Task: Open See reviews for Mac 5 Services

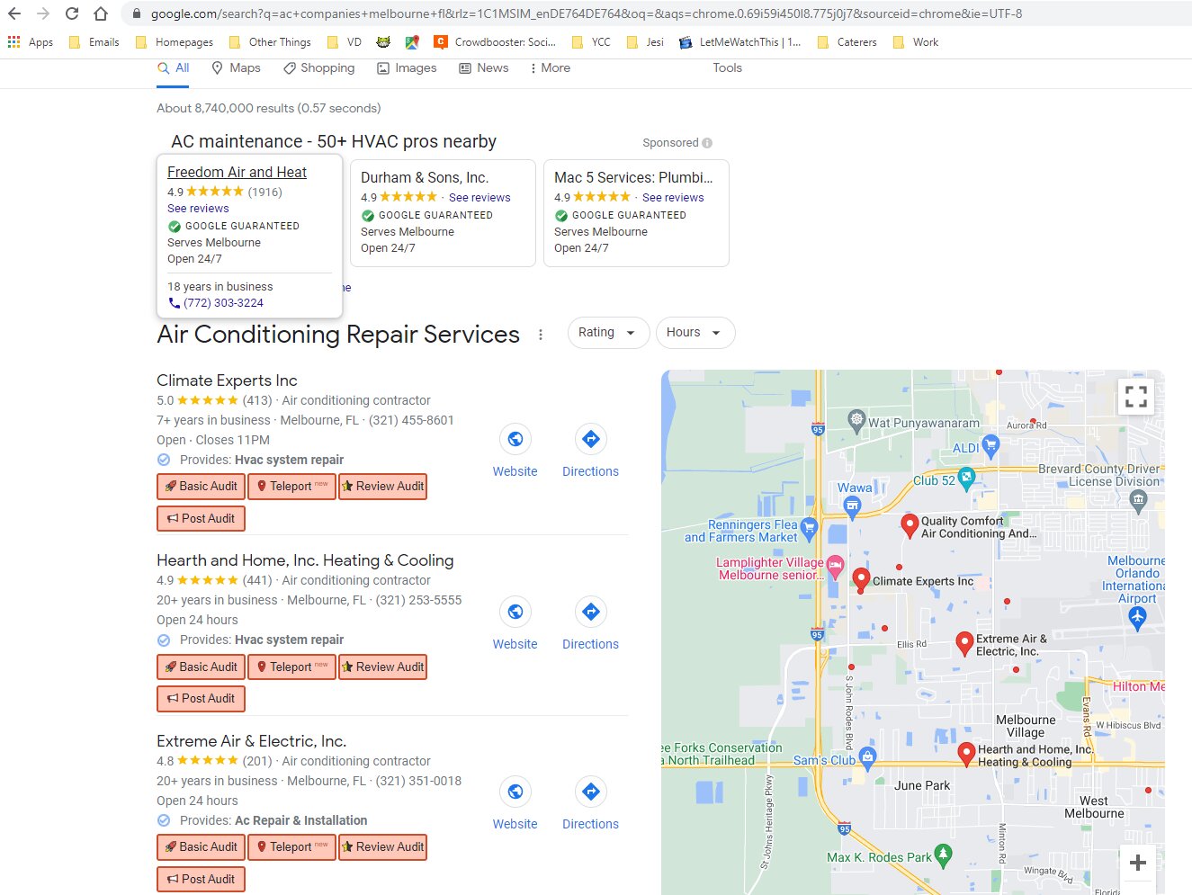Action: coord(673,198)
